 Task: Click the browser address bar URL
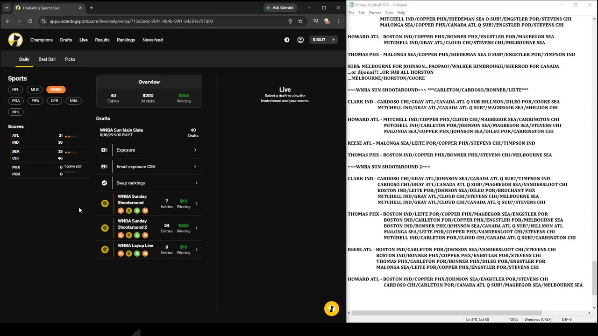coord(131,21)
